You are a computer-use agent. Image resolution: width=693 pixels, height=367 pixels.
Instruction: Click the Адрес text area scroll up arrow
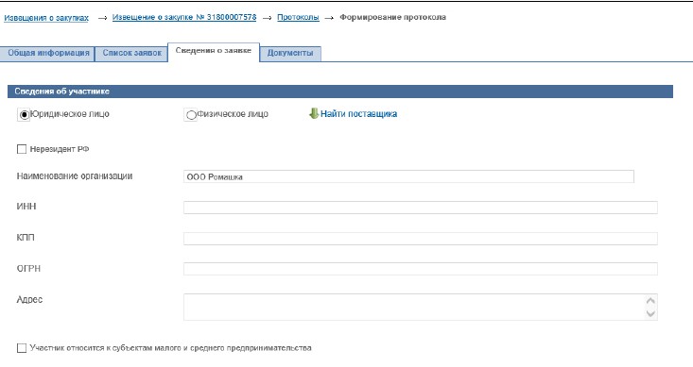click(x=650, y=301)
